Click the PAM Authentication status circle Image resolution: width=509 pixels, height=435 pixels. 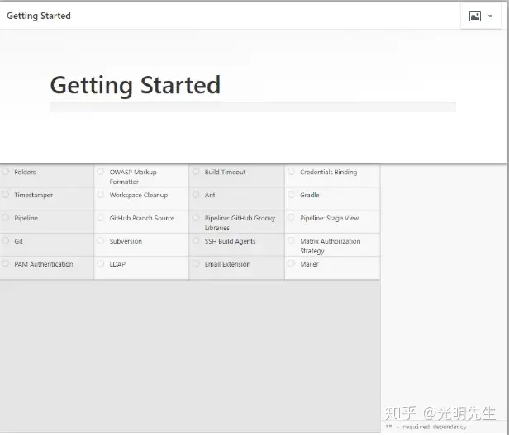click(6, 263)
